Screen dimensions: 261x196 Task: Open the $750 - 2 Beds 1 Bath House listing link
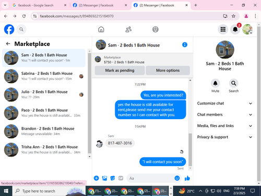[x=124, y=62]
